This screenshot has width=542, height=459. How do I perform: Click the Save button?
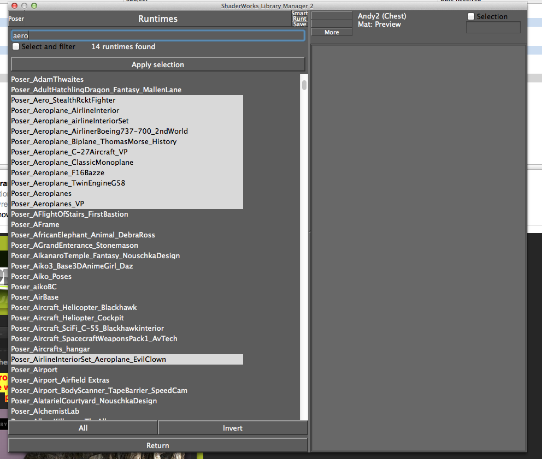pyautogui.click(x=299, y=24)
